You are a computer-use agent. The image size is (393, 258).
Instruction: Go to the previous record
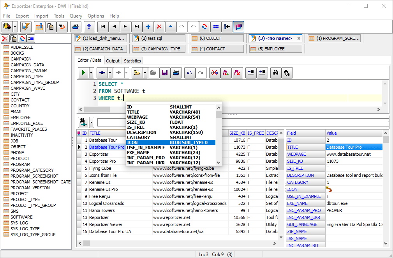point(114,27)
